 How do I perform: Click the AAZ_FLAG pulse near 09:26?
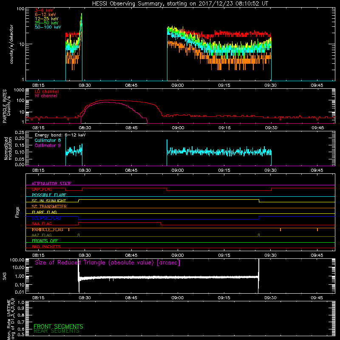click(259, 235)
